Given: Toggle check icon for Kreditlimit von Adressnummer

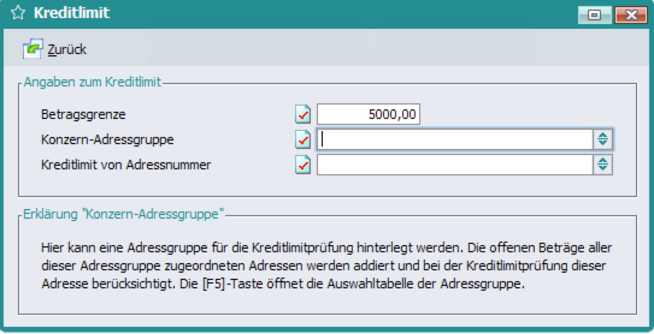Looking at the screenshot, I should point(303,165).
